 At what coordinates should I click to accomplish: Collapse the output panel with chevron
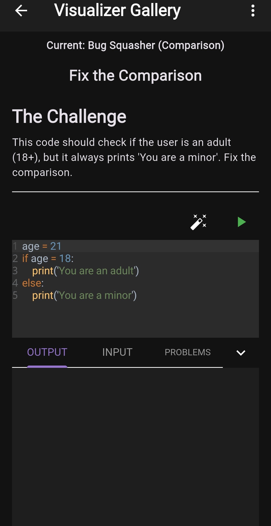[x=241, y=353]
